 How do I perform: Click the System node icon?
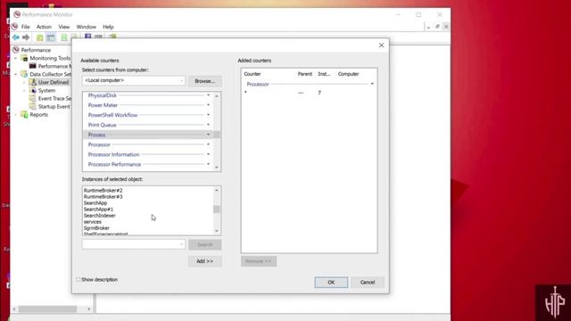(x=33, y=90)
